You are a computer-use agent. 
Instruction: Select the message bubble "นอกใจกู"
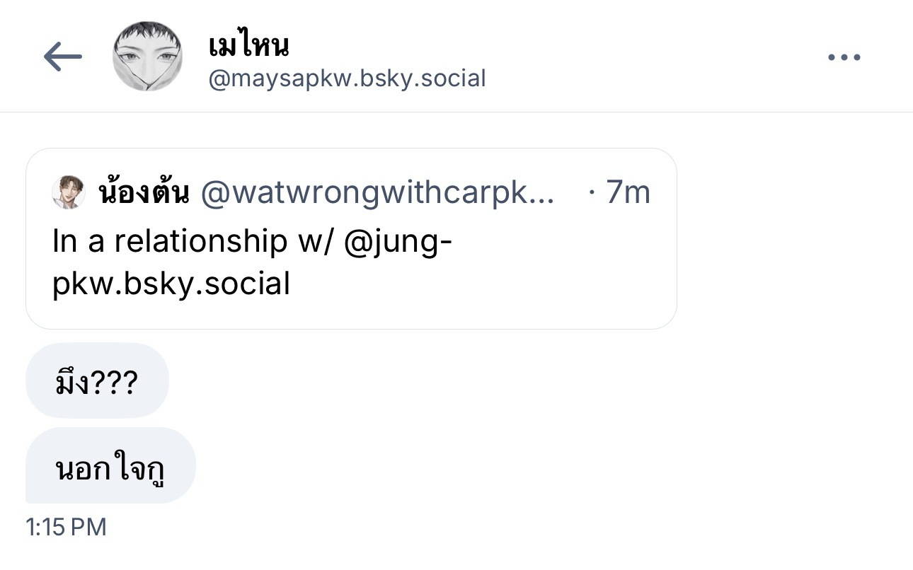(110, 467)
